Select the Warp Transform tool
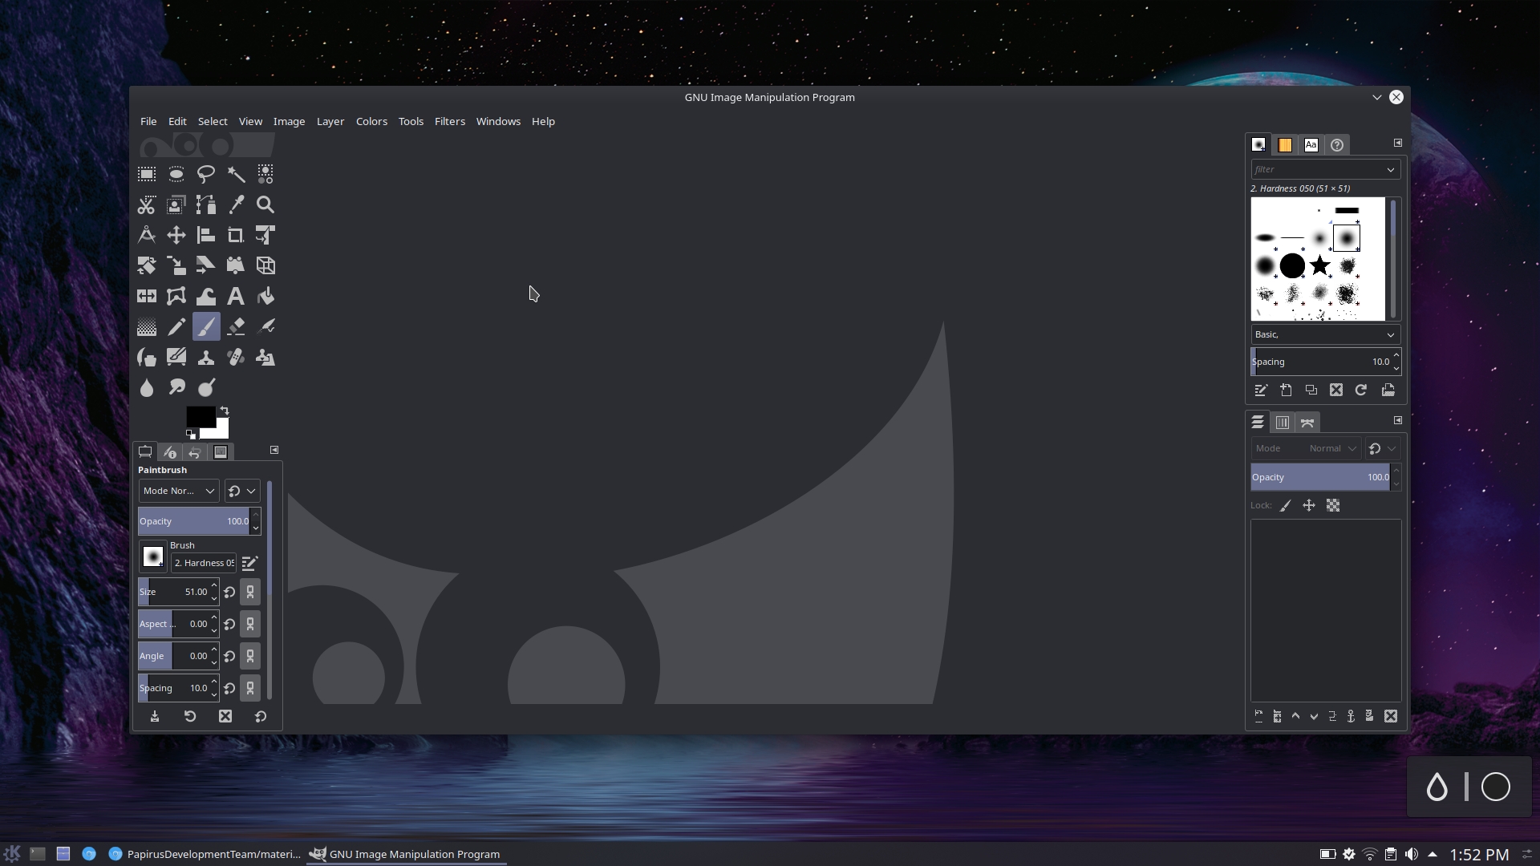The image size is (1540, 866). 206,296
